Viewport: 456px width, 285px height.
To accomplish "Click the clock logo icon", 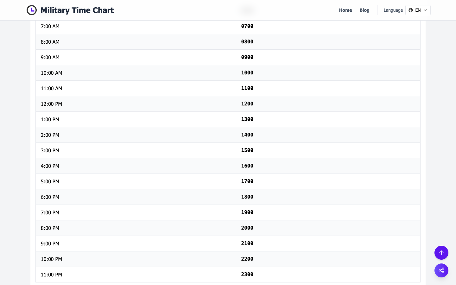I will [x=32, y=10].
